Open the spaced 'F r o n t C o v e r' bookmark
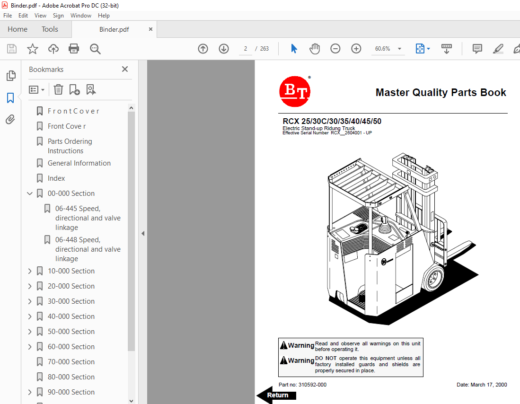This screenshot has width=520, height=404. click(73, 111)
